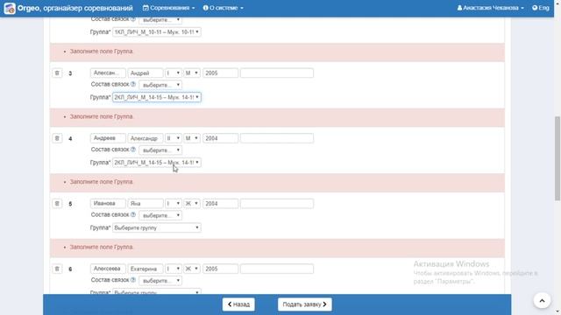This screenshot has height=315, width=561.
Task: Click birth year field 2004 for Андреев
Action: 220,138
